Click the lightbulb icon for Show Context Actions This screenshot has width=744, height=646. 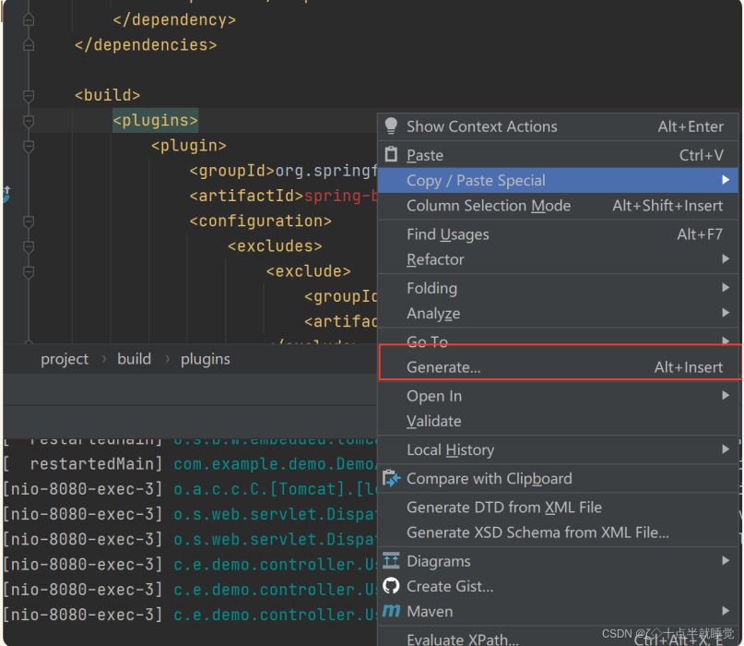pos(391,126)
